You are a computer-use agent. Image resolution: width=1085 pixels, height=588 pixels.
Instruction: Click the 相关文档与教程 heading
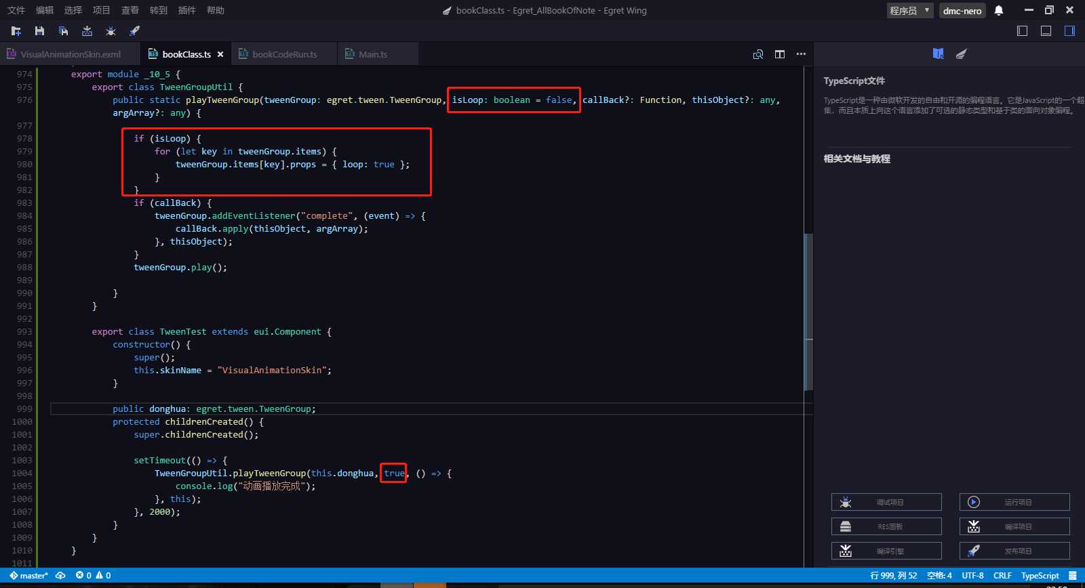click(856, 159)
